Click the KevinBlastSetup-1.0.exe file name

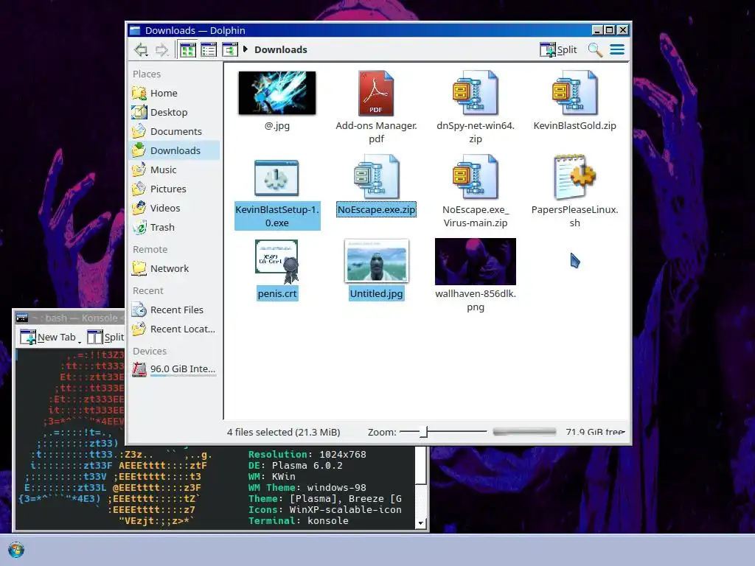point(277,216)
